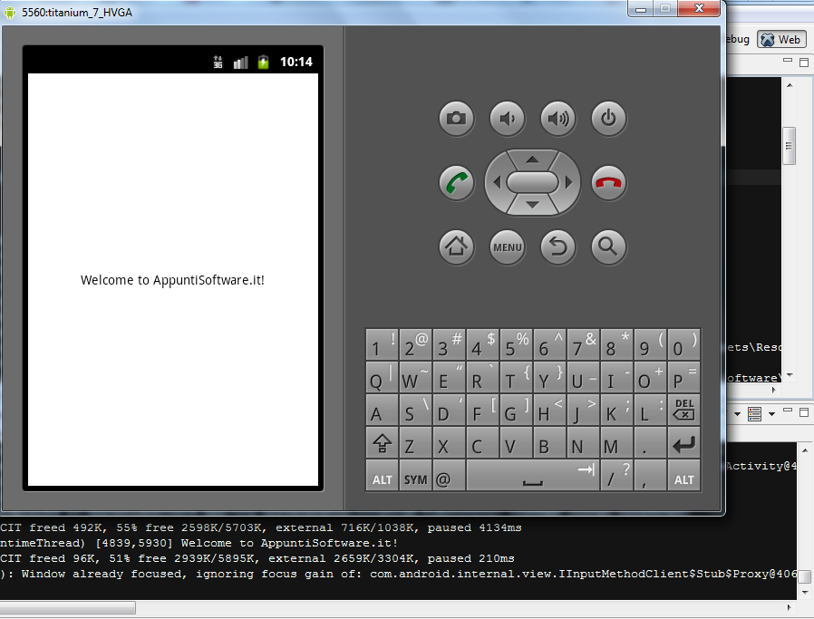Click the M key
This screenshot has width=814, height=619.
click(616, 442)
